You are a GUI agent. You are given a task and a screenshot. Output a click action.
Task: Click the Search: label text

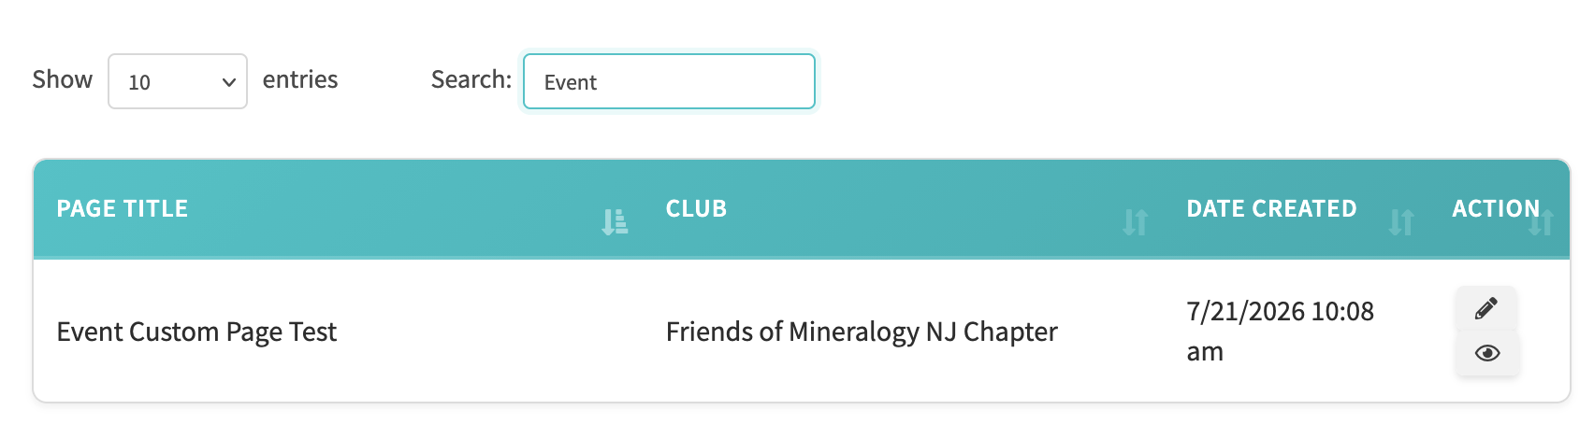471,79
